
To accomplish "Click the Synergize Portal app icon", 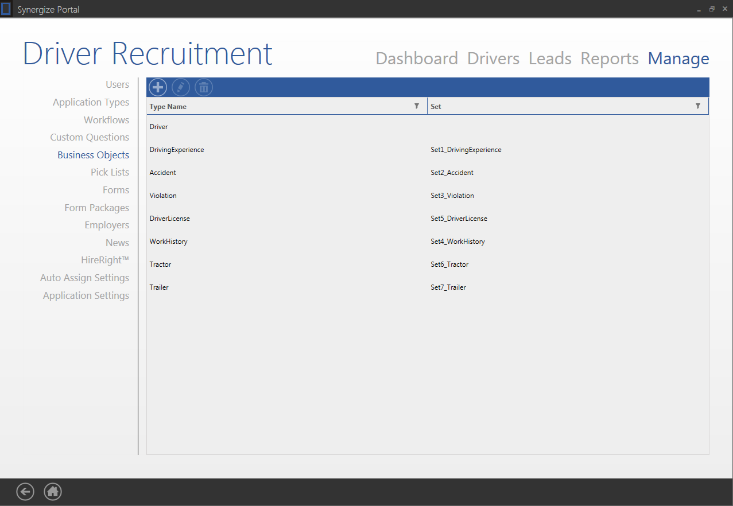I will pos(6,9).
